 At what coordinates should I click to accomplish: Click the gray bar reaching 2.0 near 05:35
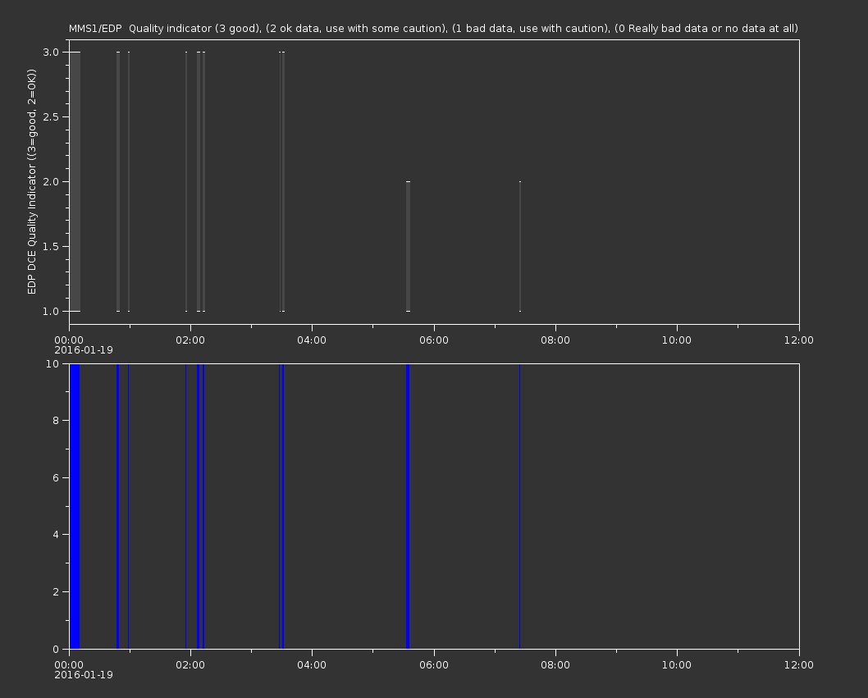tap(408, 246)
